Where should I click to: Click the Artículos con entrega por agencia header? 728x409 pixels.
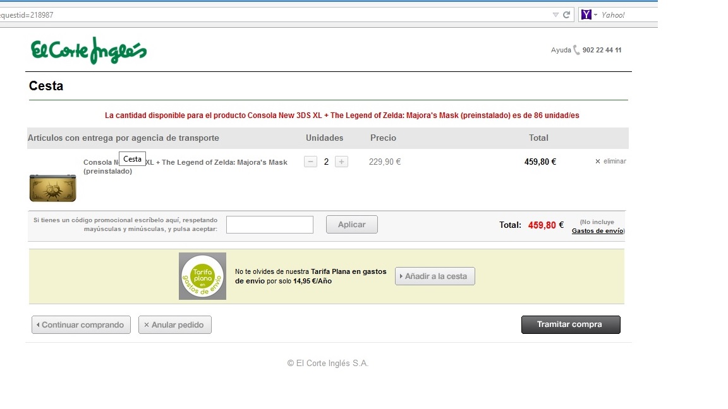pyautogui.click(x=123, y=138)
